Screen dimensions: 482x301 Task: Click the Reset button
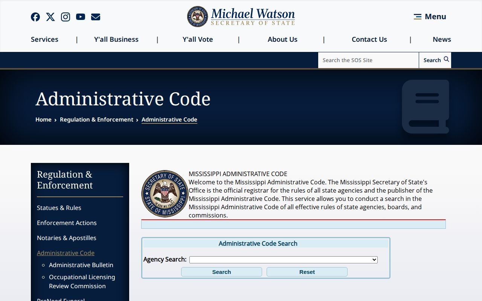pyautogui.click(x=307, y=272)
